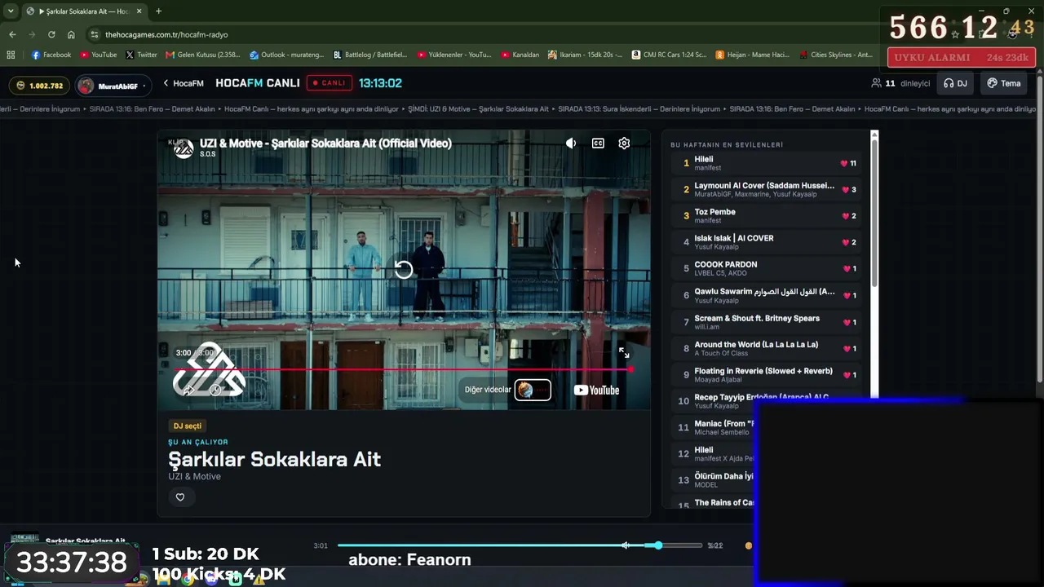Screen dimensions: 1044x587
Task: Seek on the red video progress bar
Action: (x=403, y=369)
